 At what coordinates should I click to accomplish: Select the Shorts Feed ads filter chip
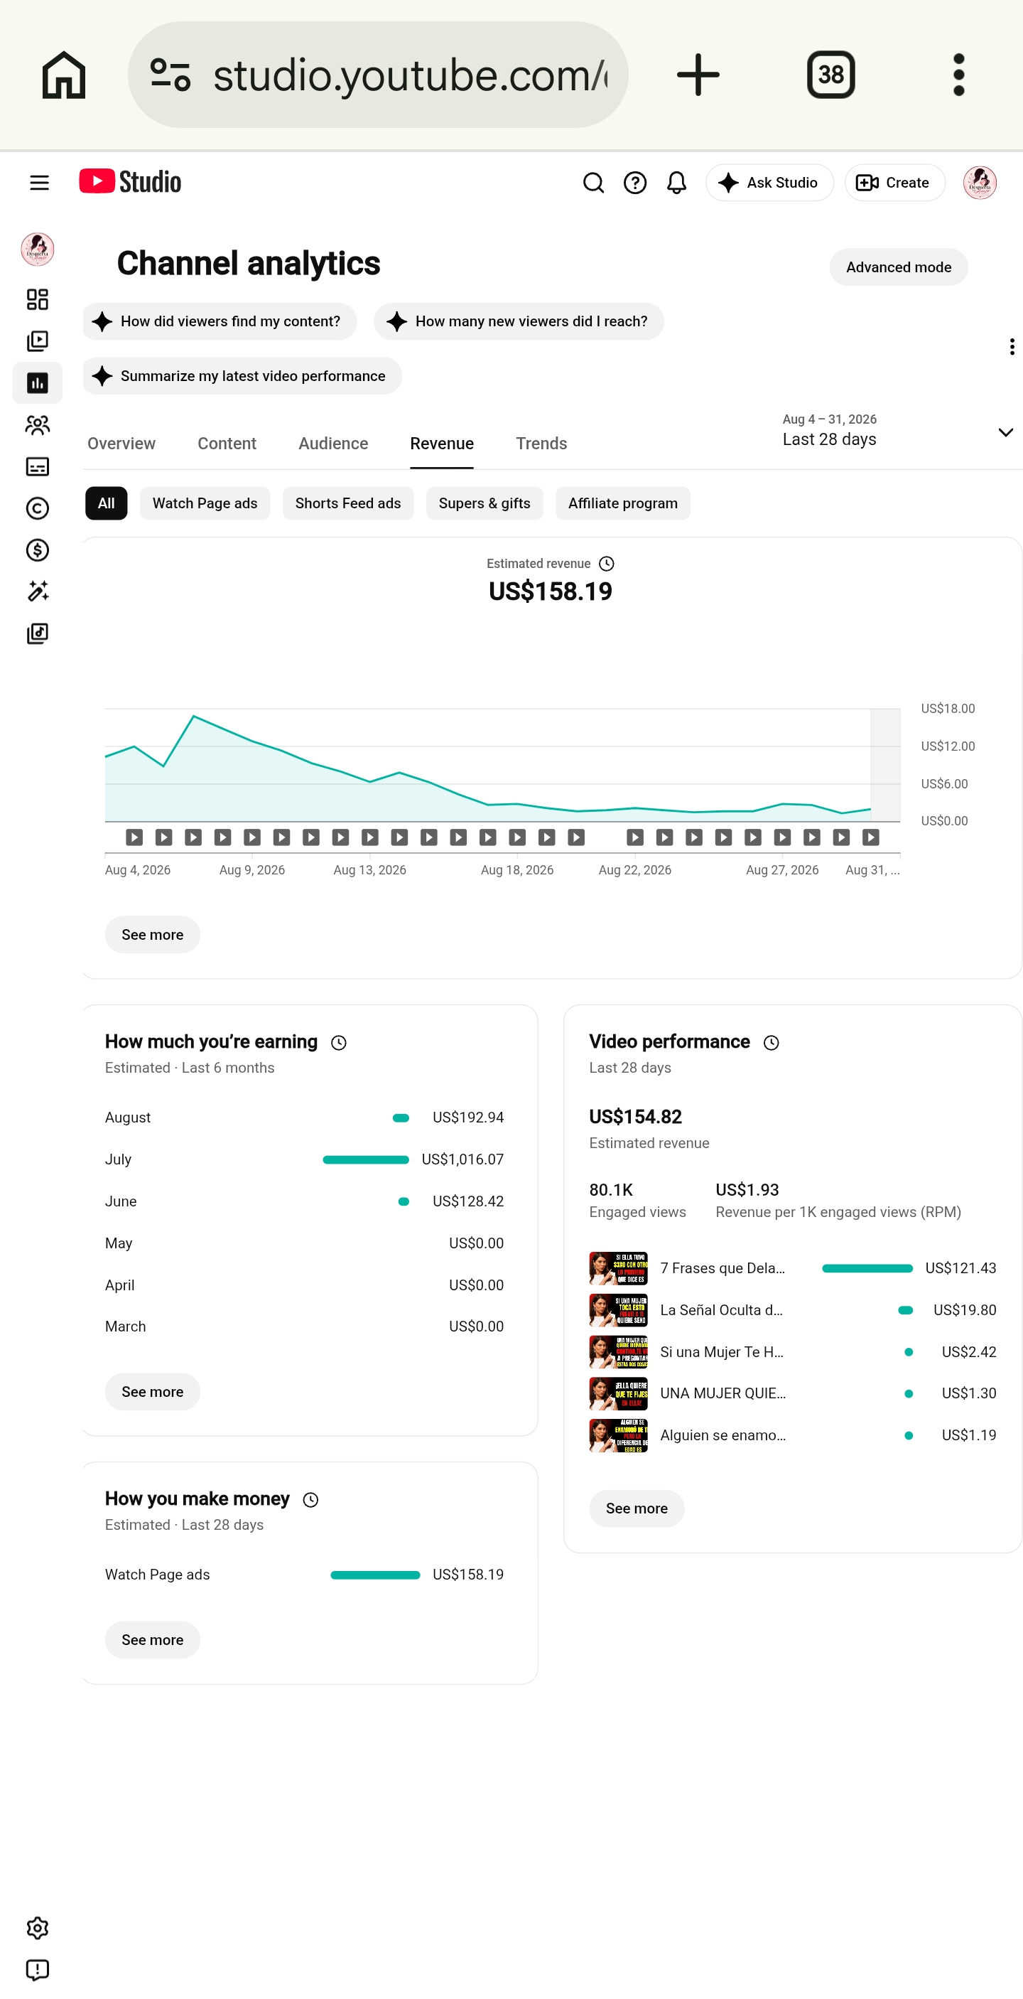click(x=348, y=503)
